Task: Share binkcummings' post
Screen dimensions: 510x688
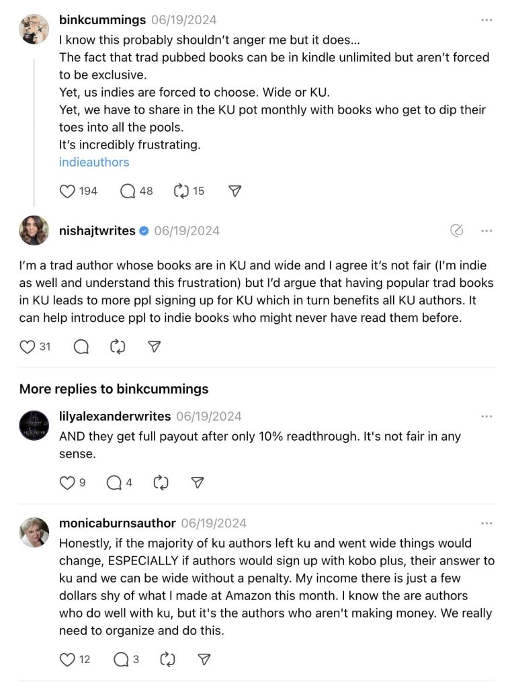Action: (234, 191)
